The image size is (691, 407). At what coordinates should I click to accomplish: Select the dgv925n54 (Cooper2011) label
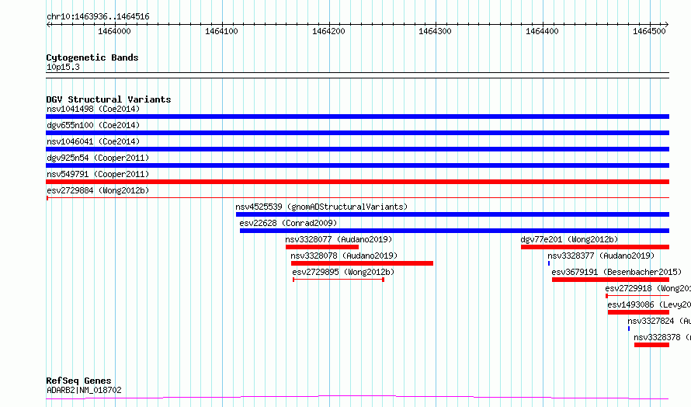(x=98, y=158)
